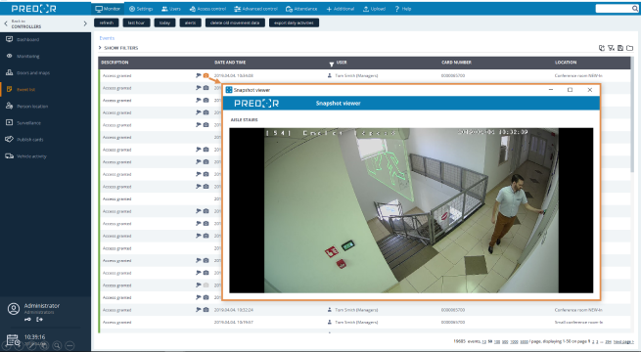Open the Monitor top menu
The image size is (641, 352).
[x=108, y=9]
